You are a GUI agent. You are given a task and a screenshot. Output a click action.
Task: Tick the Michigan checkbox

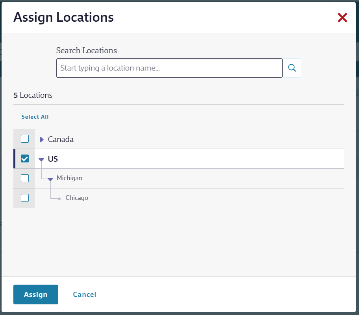coord(25,178)
